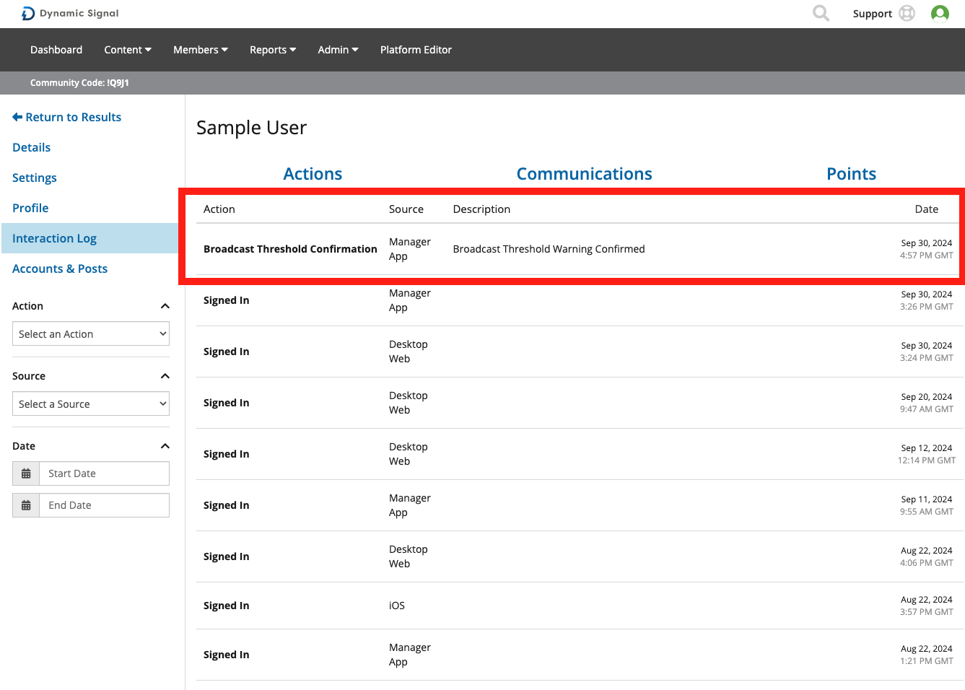965x690 pixels.
Task: Open search with the magnifying glass icon
Action: [x=821, y=14]
